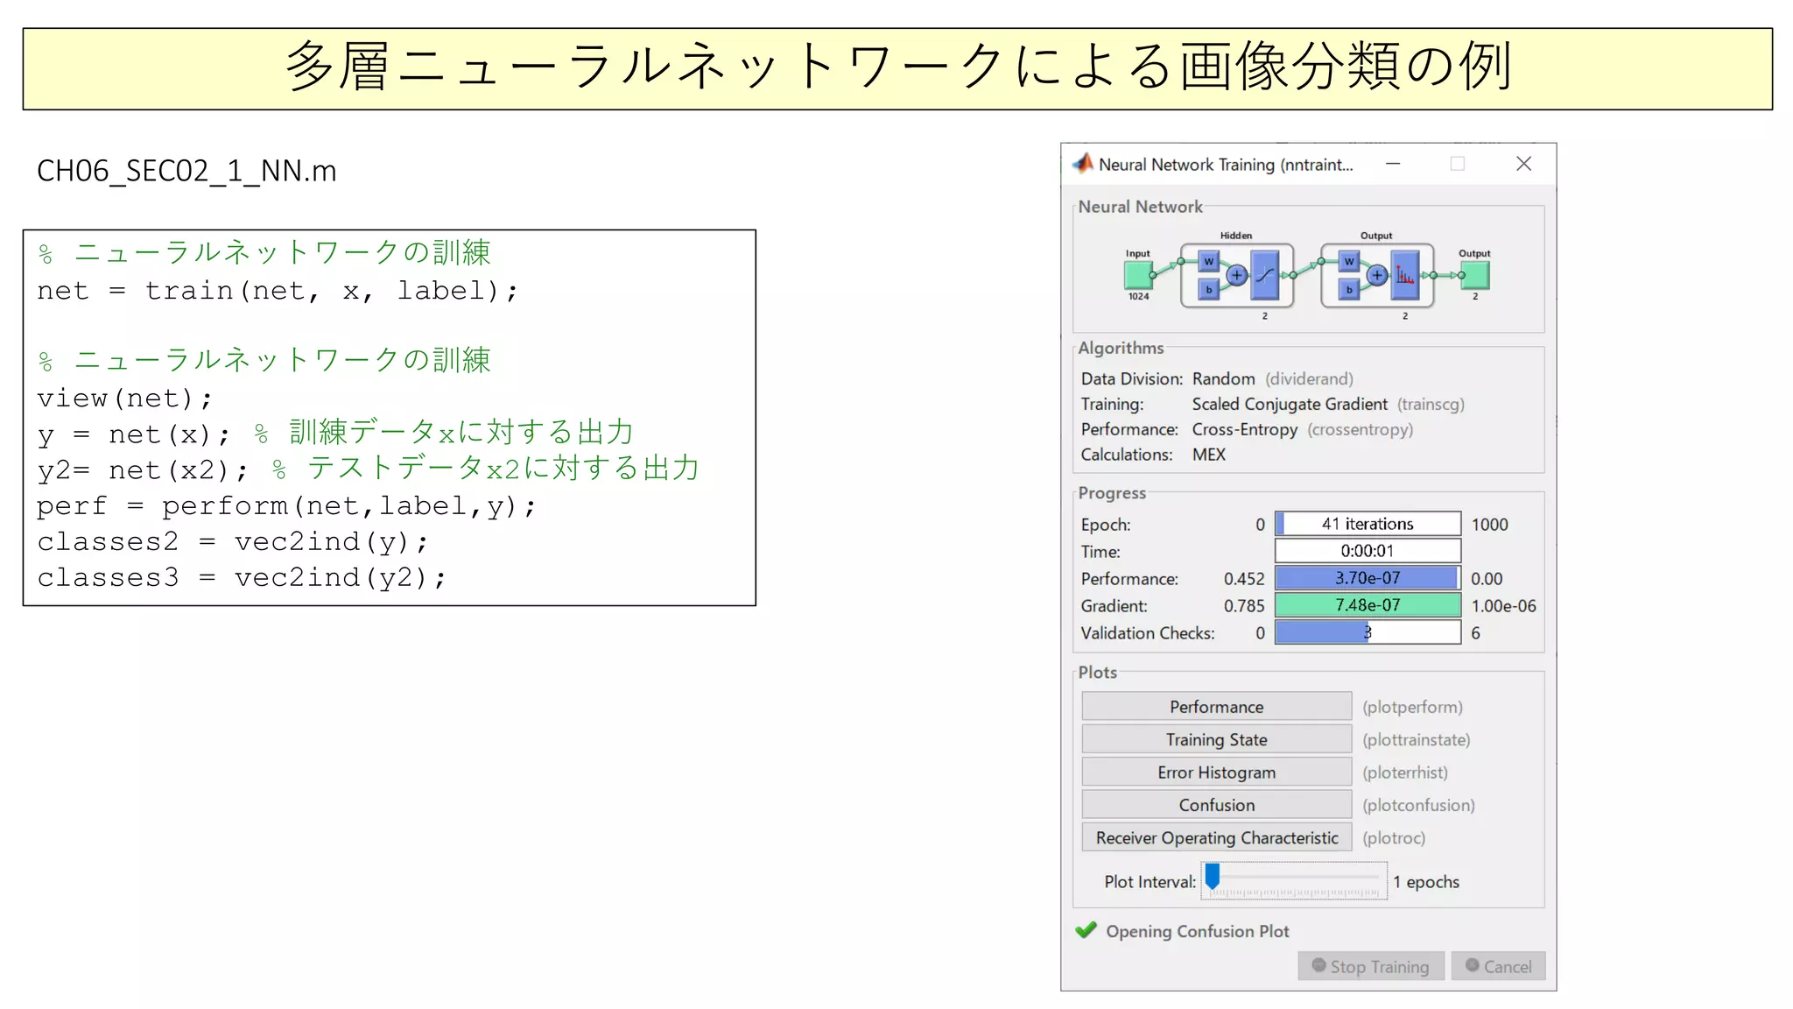The height and width of the screenshot is (1009, 1793).
Task: Click the Hidden layer sum node
Action: pos(1236,276)
